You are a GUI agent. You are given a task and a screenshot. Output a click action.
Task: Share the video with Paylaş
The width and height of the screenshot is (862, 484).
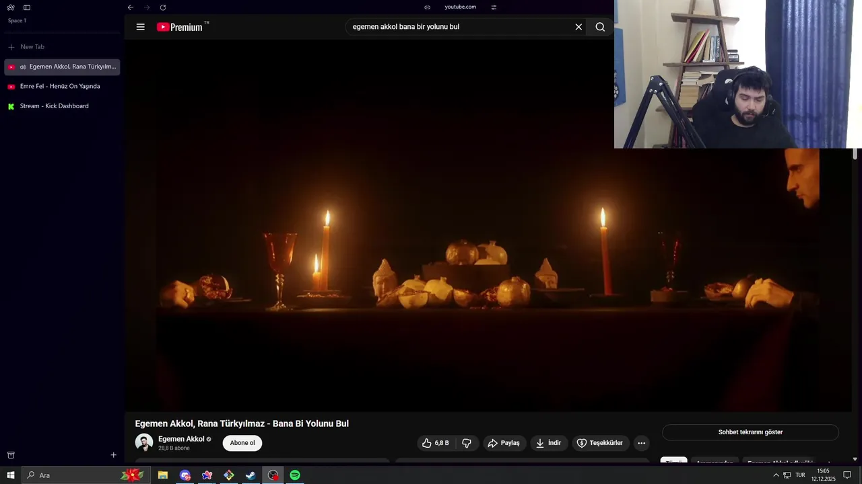[x=504, y=443]
